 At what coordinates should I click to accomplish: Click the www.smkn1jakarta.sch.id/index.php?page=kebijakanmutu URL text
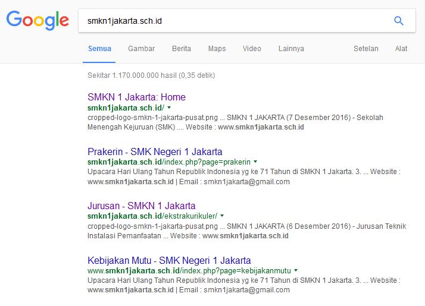point(189,270)
